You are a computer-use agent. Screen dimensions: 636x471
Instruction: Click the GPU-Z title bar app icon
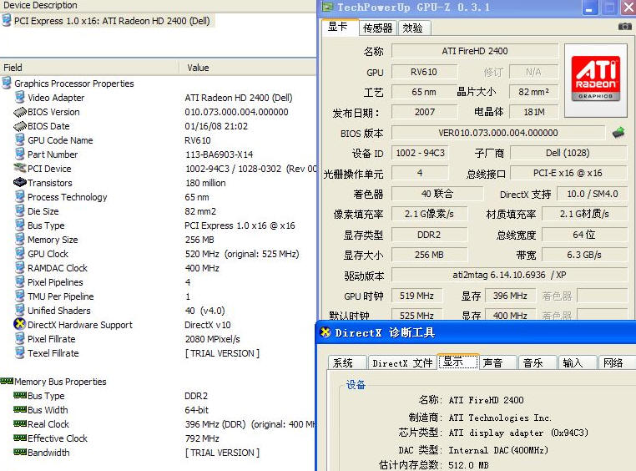(327, 7)
